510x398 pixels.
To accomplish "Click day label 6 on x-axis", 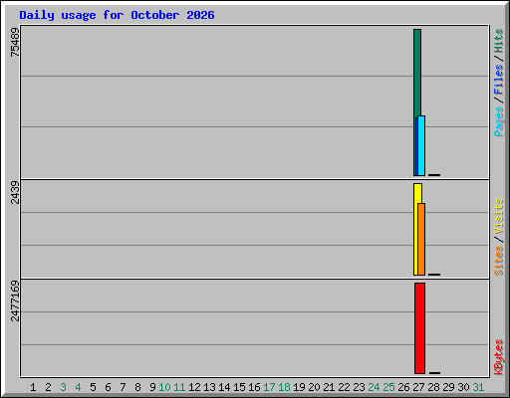I will (x=108, y=387).
